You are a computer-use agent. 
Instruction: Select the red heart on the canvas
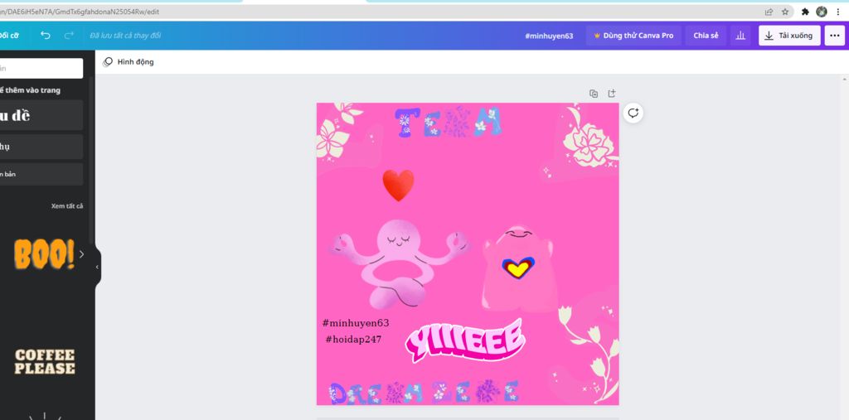[x=398, y=185]
